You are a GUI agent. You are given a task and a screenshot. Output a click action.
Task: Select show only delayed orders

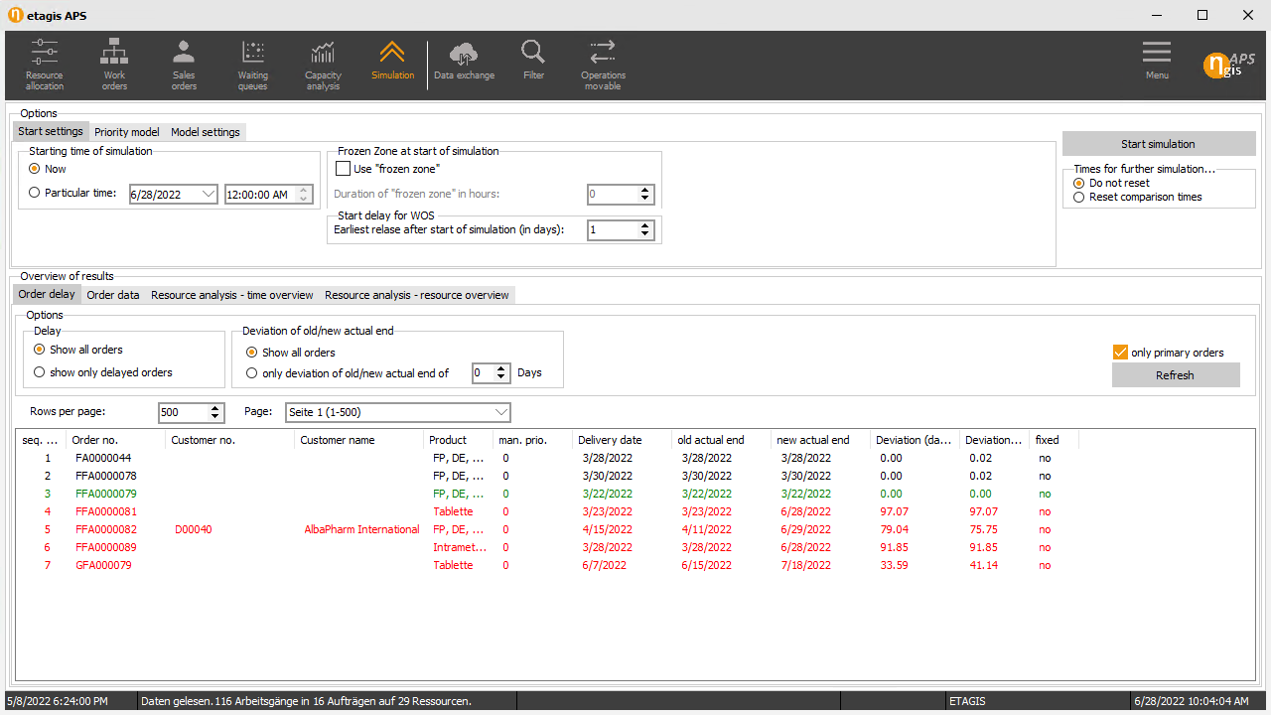click(40, 372)
